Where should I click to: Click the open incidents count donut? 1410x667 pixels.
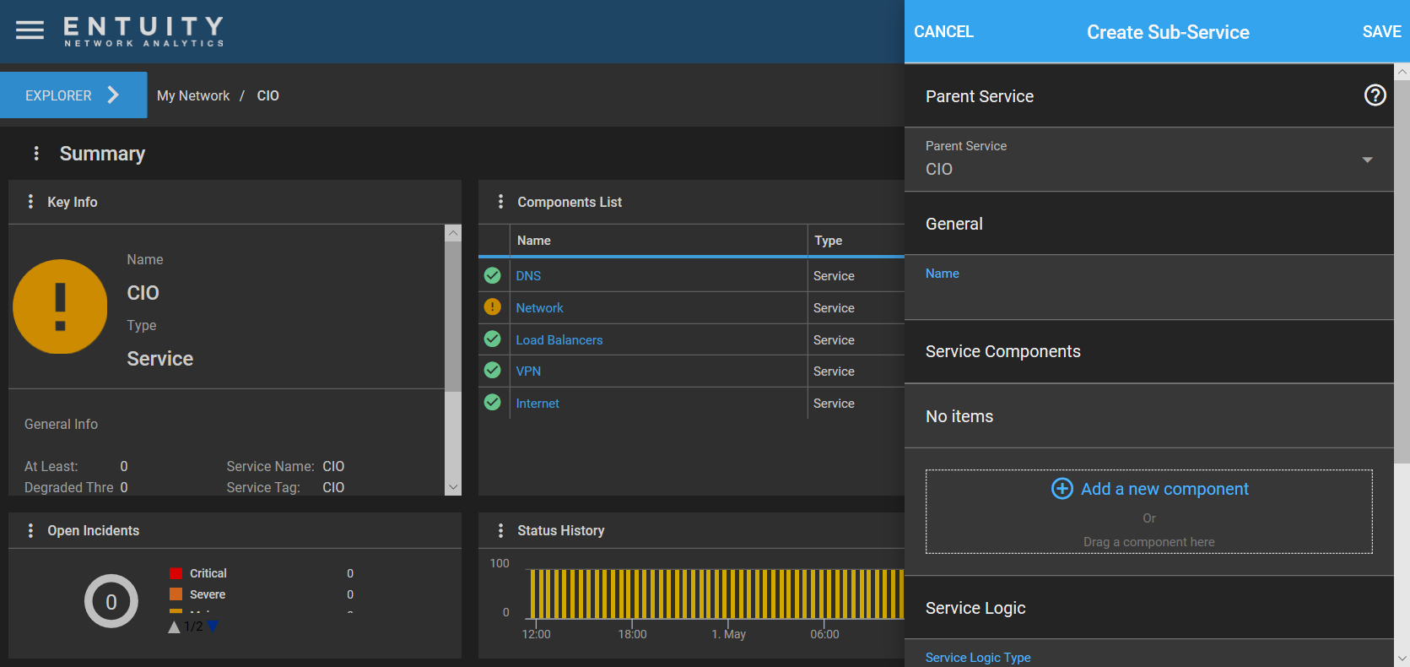point(111,601)
